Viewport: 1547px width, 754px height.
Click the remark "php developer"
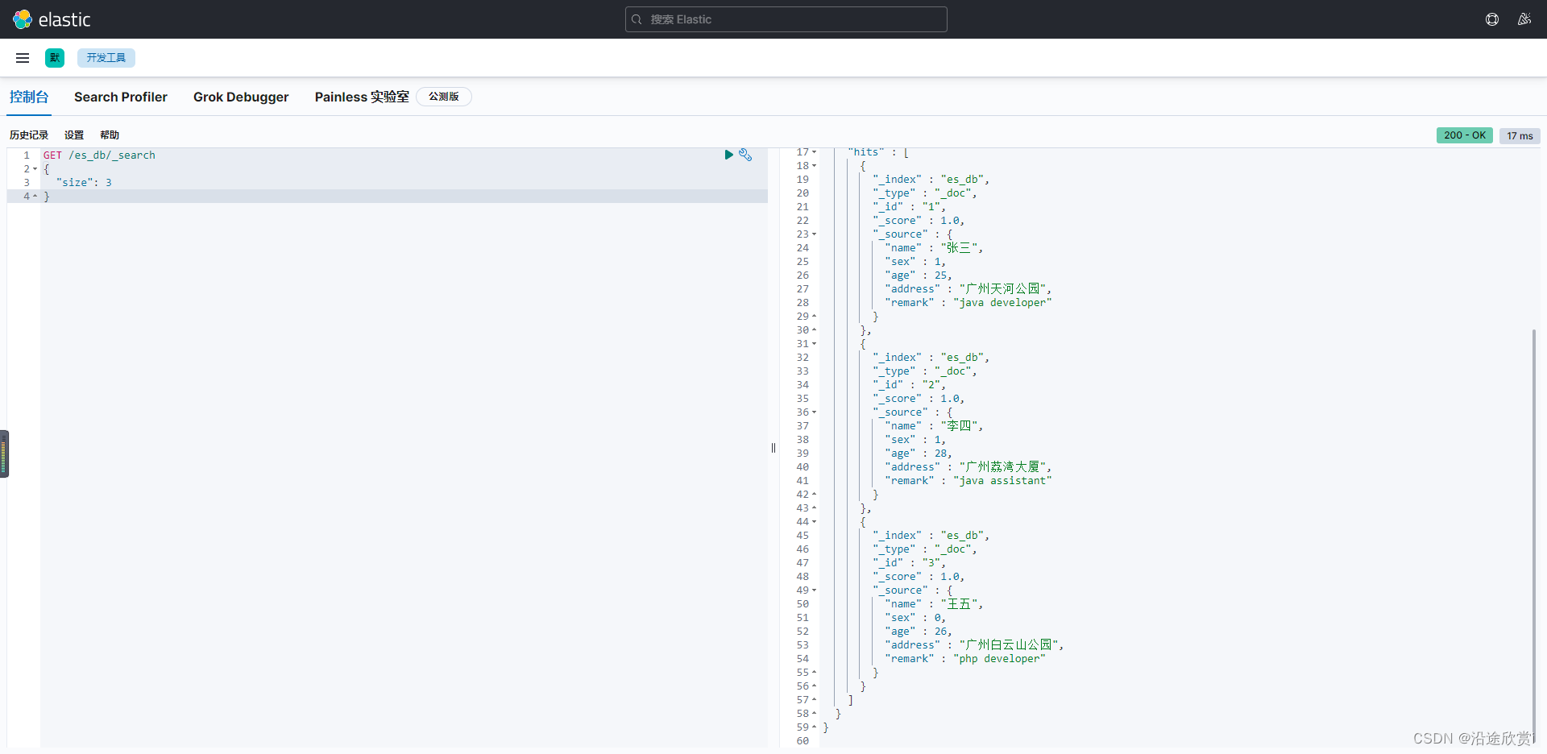click(999, 659)
